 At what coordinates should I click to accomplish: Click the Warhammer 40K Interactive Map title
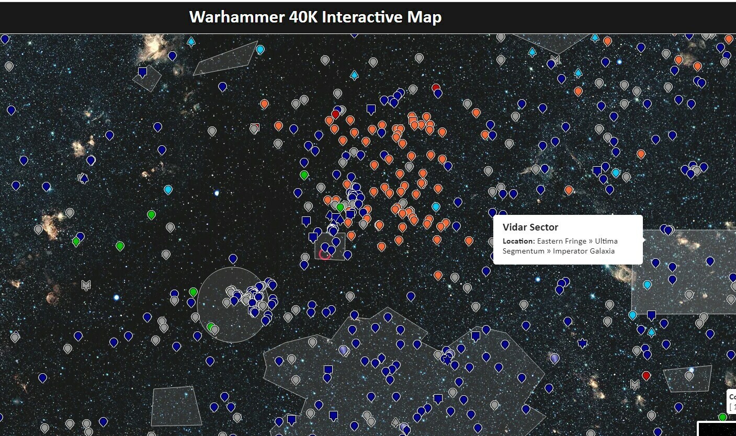pos(315,17)
